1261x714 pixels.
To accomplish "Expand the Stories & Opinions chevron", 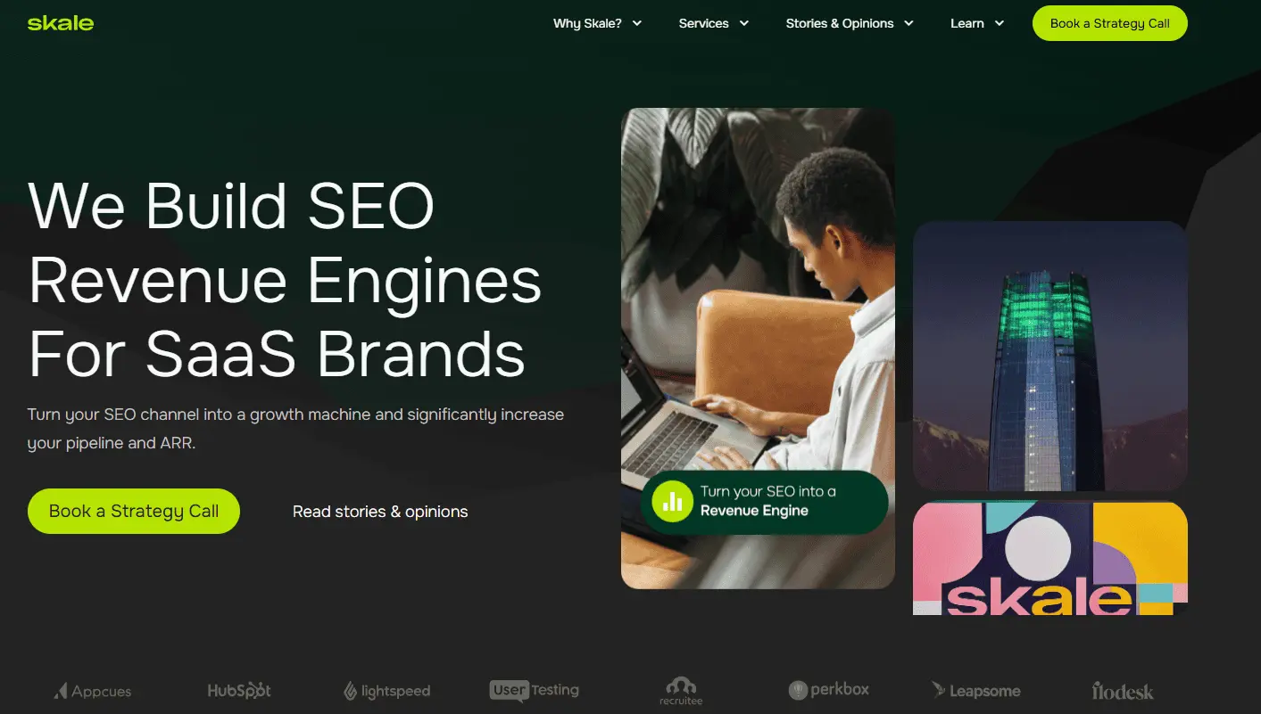I will click(908, 23).
